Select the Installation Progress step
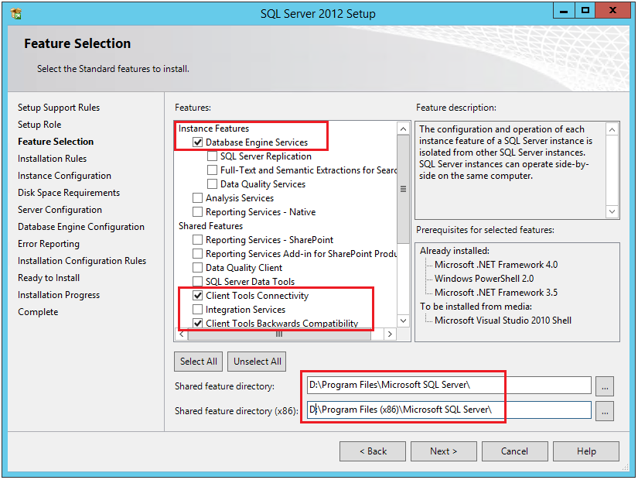Viewport: 638px width, 480px height. click(x=59, y=295)
